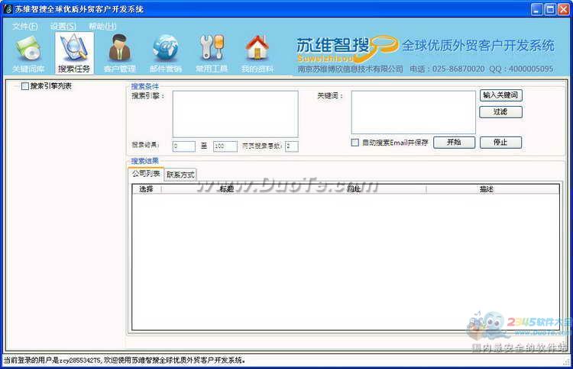Screen dimensions: 573x369
Task: Open the 设置(S) menu
Action: pyautogui.click(x=63, y=26)
